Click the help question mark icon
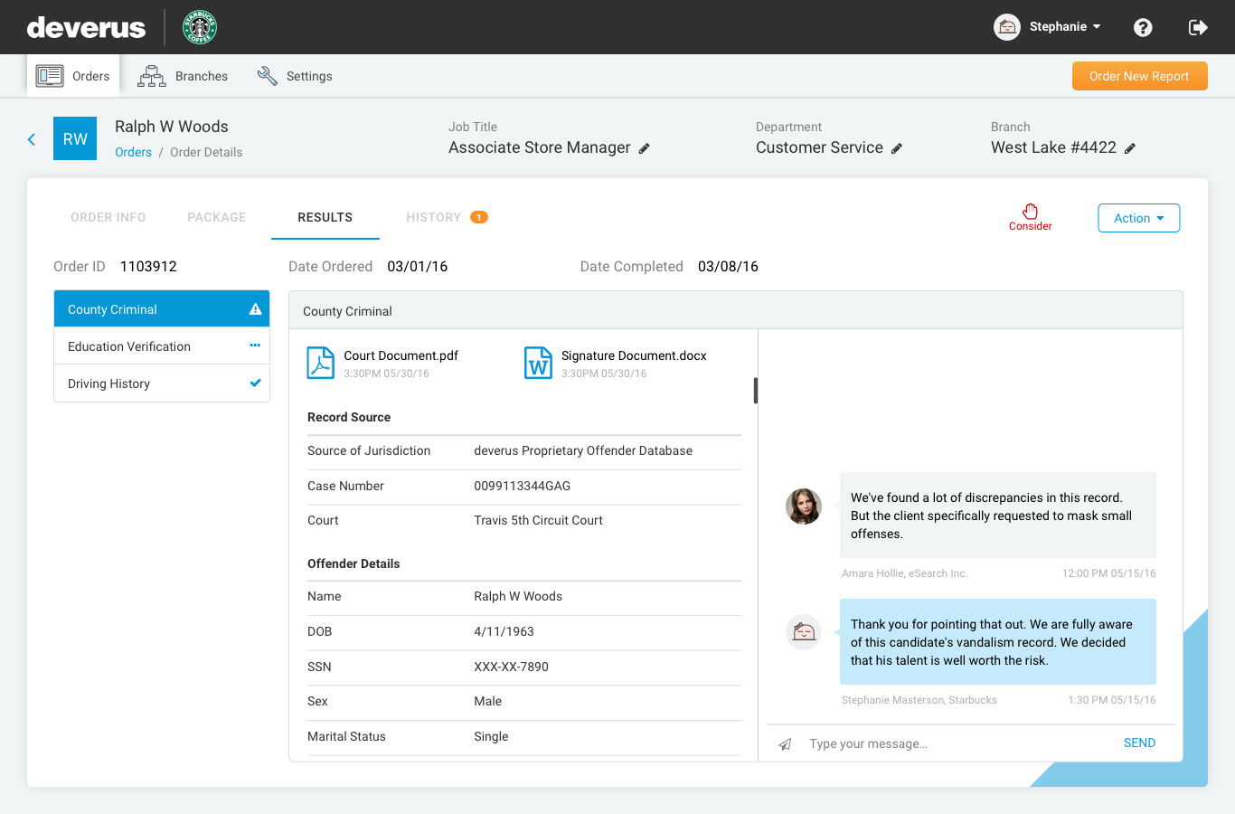The width and height of the screenshot is (1235, 814). (x=1143, y=27)
